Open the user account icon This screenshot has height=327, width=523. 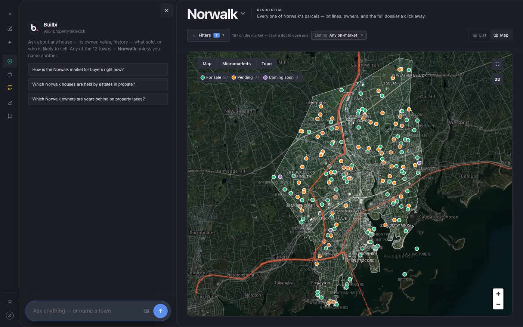tap(10, 315)
